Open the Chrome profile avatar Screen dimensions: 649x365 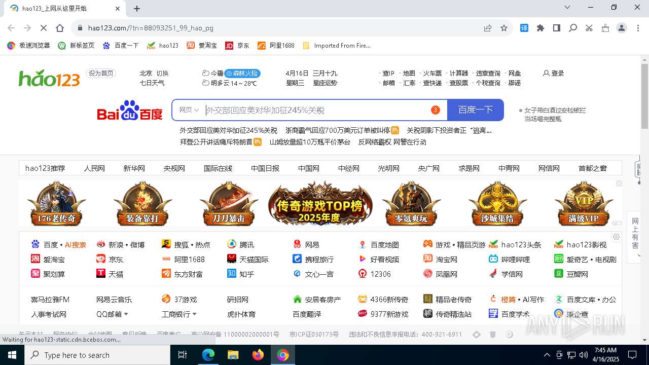[x=622, y=28]
